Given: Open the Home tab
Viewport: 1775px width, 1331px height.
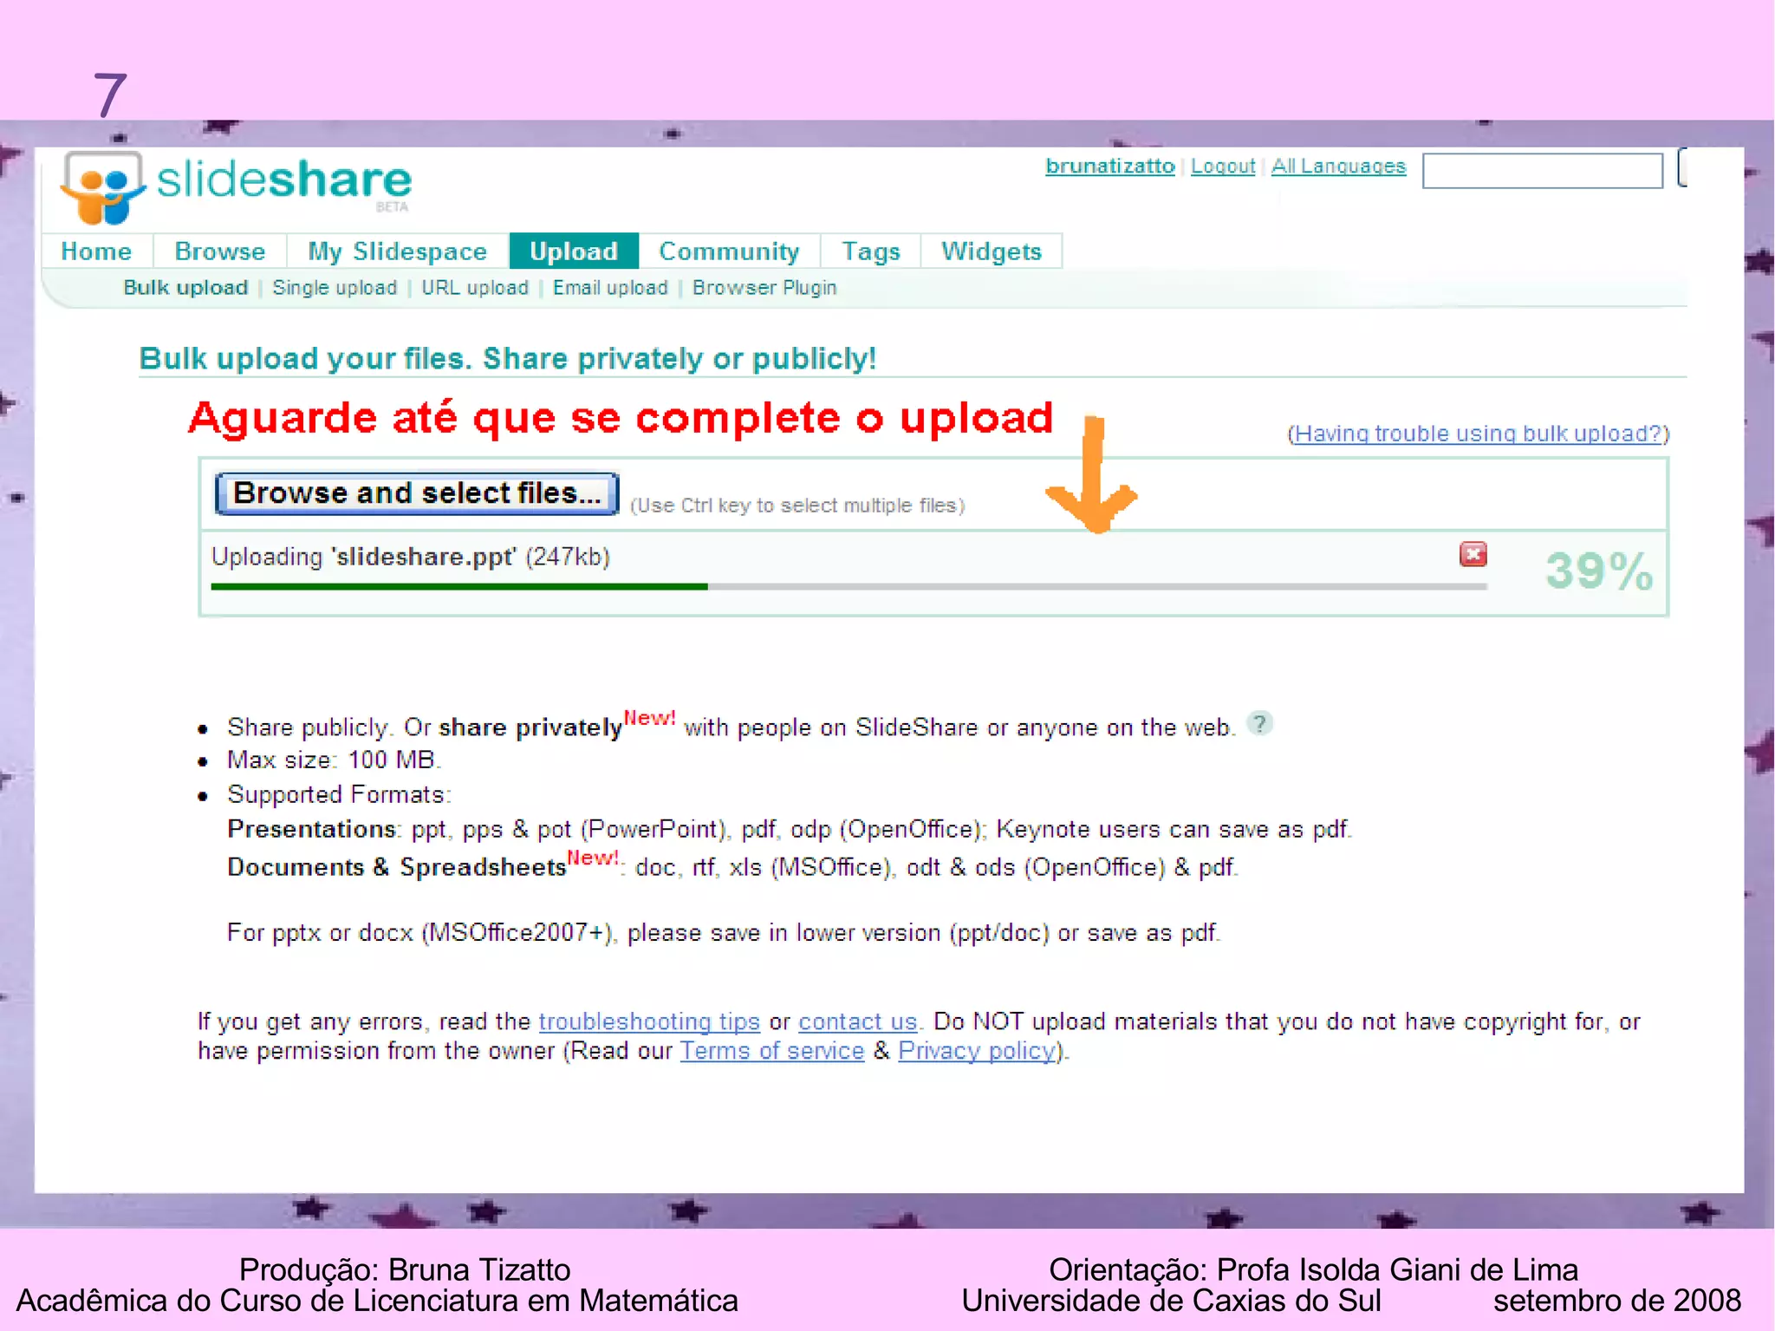Looking at the screenshot, I should pyautogui.click(x=96, y=251).
